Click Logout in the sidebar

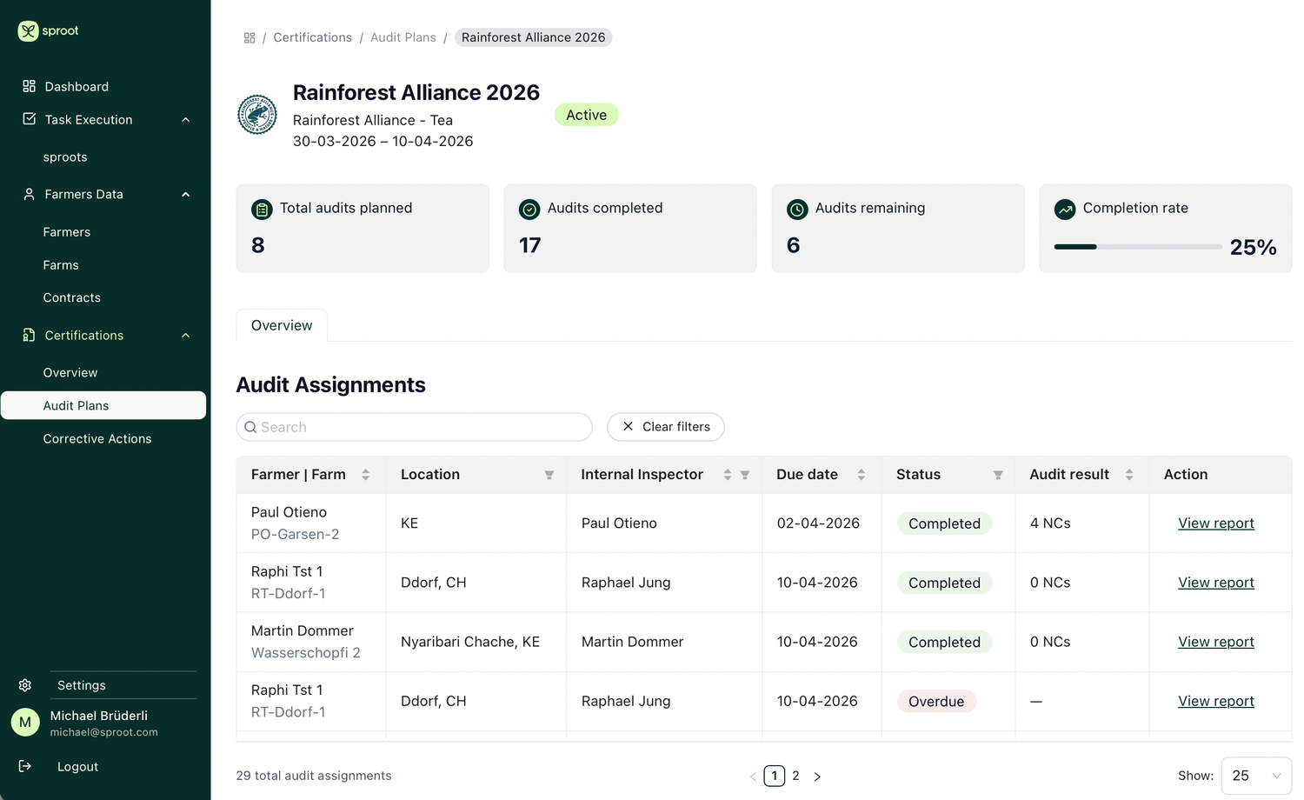click(x=77, y=766)
